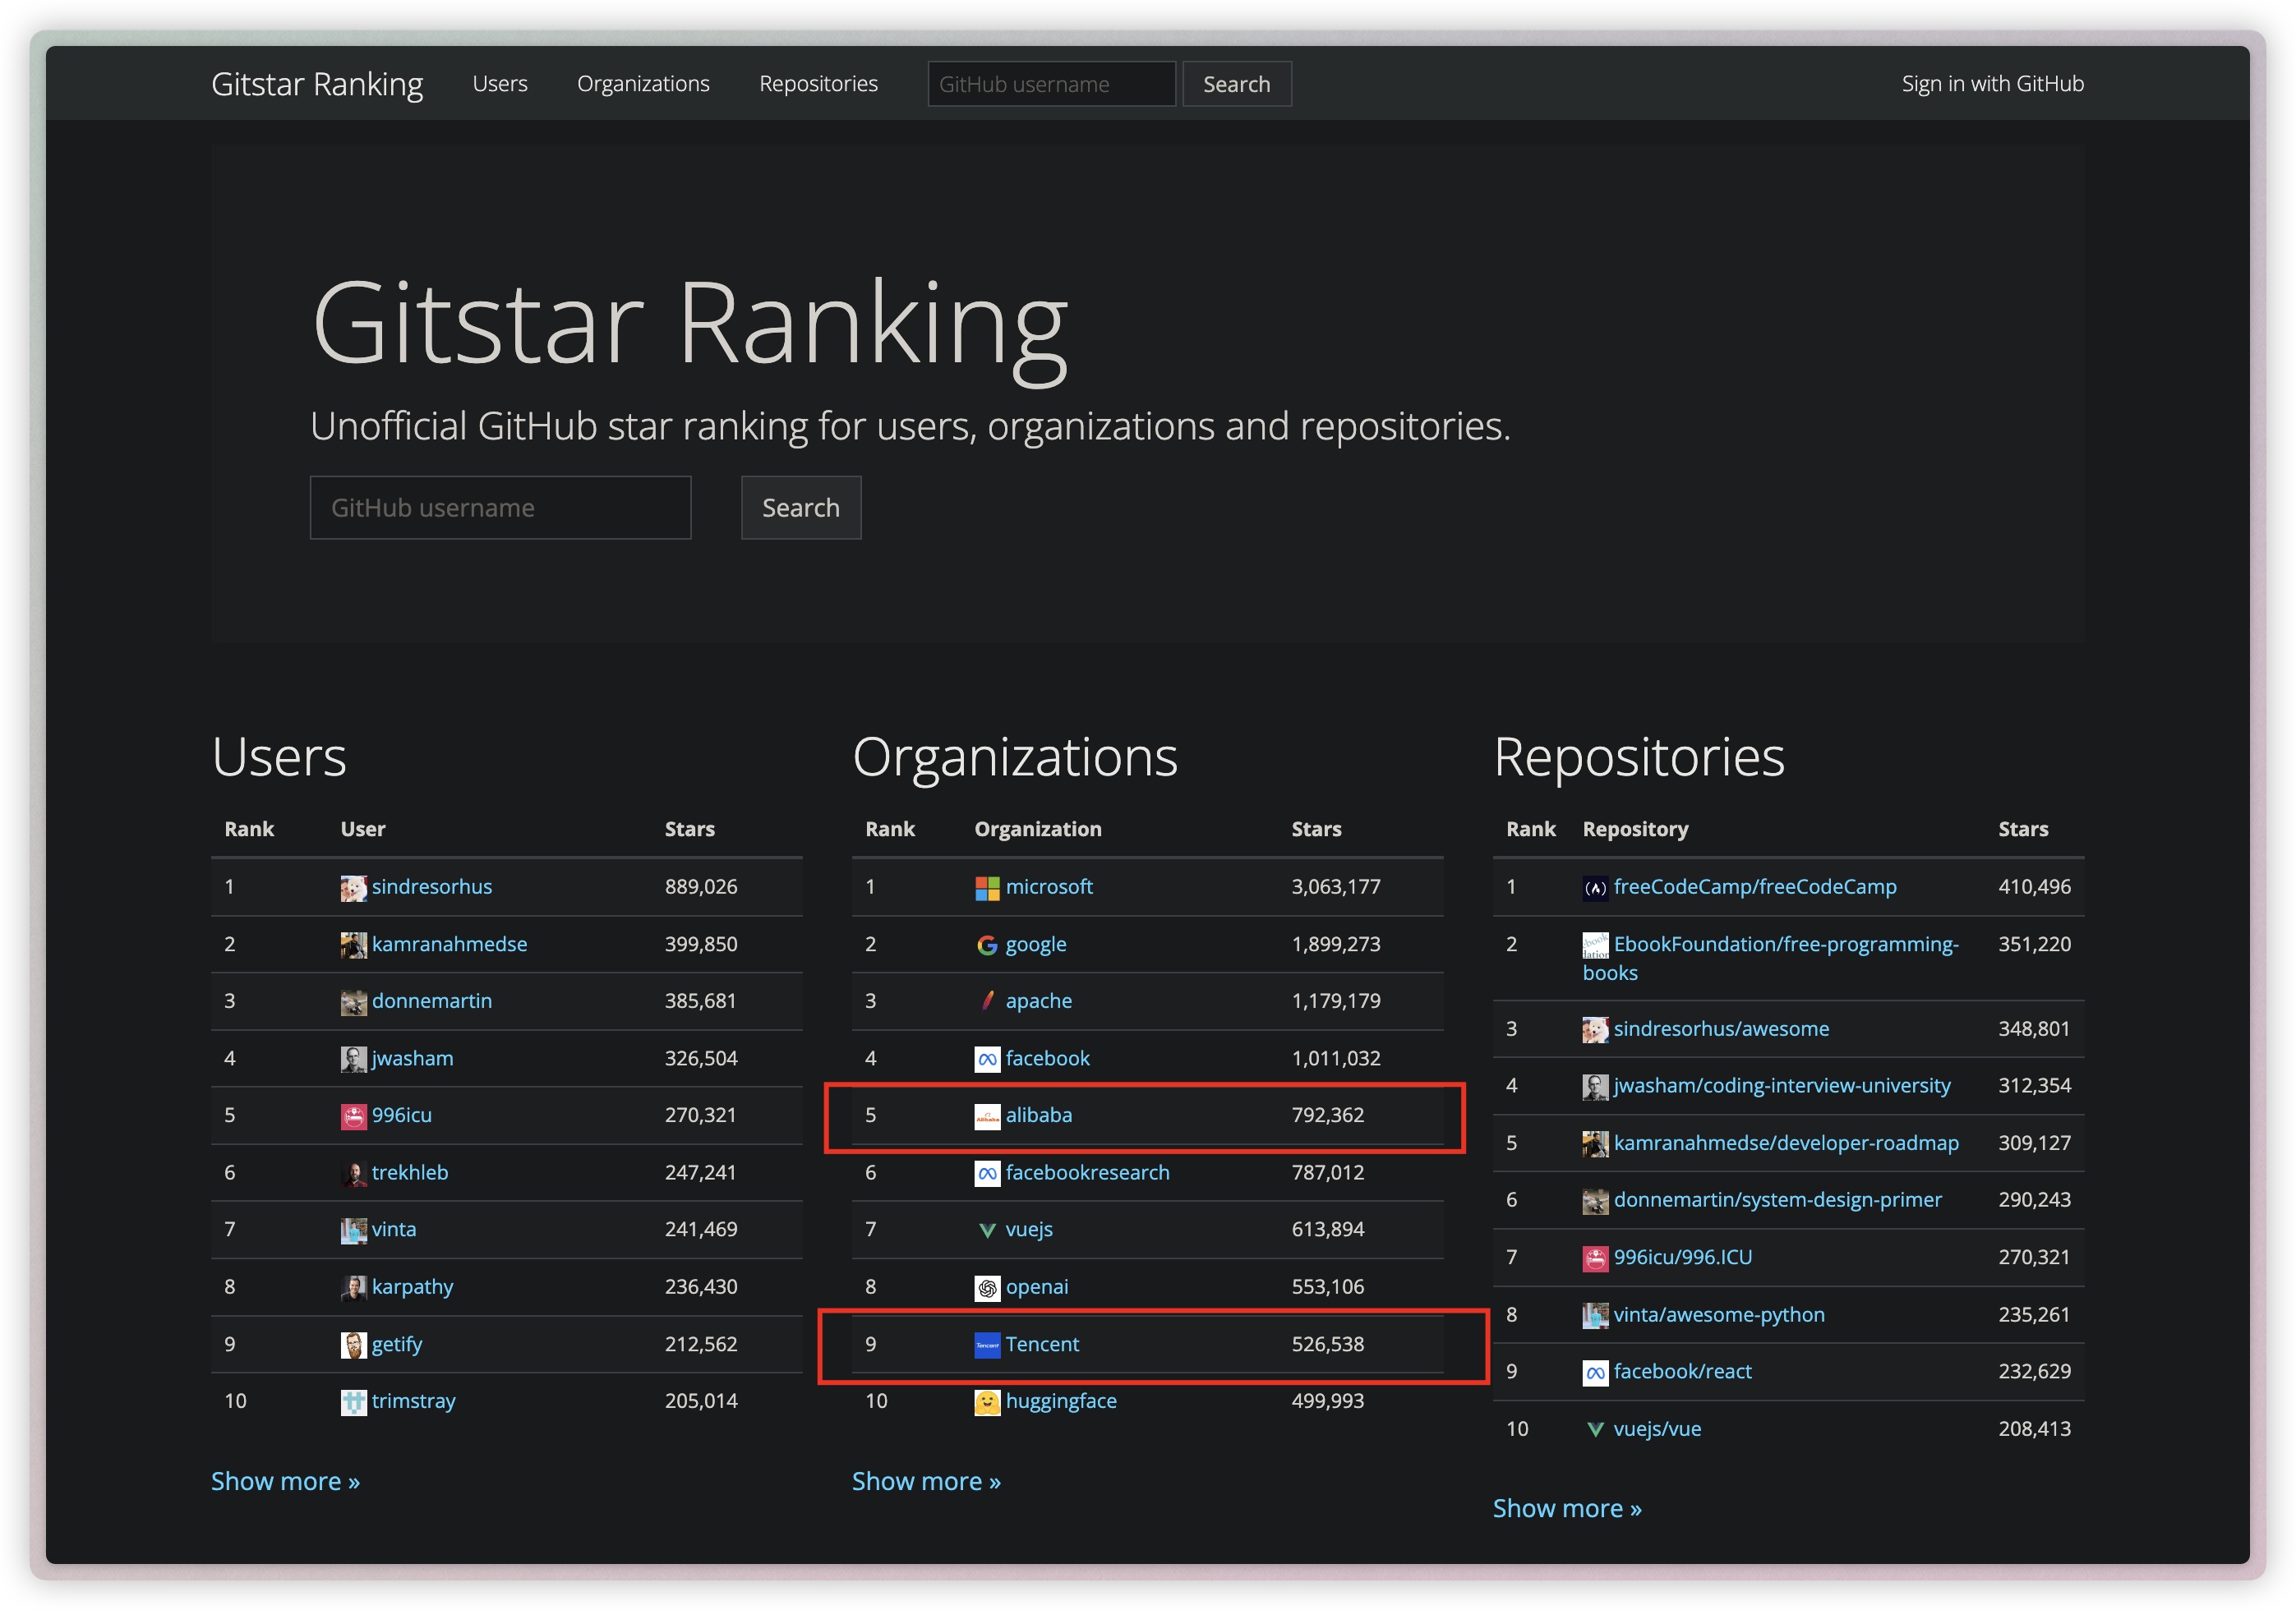Click the alibaba logo icon
The image size is (2296, 1610).
pyautogui.click(x=987, y=1115)
